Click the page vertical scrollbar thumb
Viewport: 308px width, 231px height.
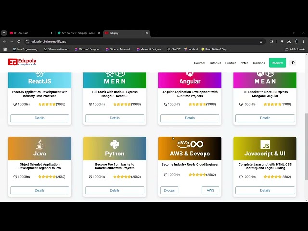tap(306, 146)
